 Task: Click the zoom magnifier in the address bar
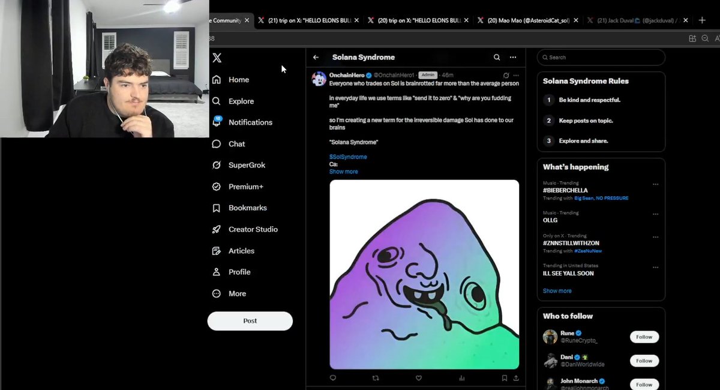[x=704, y=38]
